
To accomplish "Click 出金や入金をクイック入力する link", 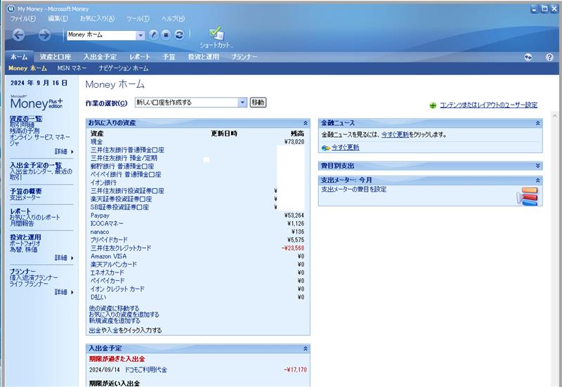I will pyautogui.click(x=126, y=330).
